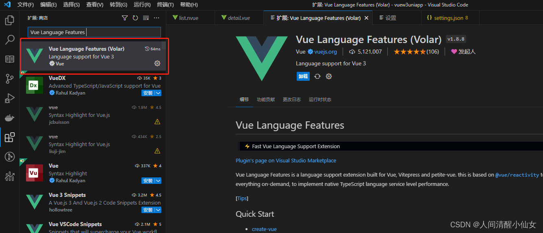Image resolution: width=543 pixels, height=233 pixels.
Task: Open the 文件(F) menu
Action: coord(26,4)
